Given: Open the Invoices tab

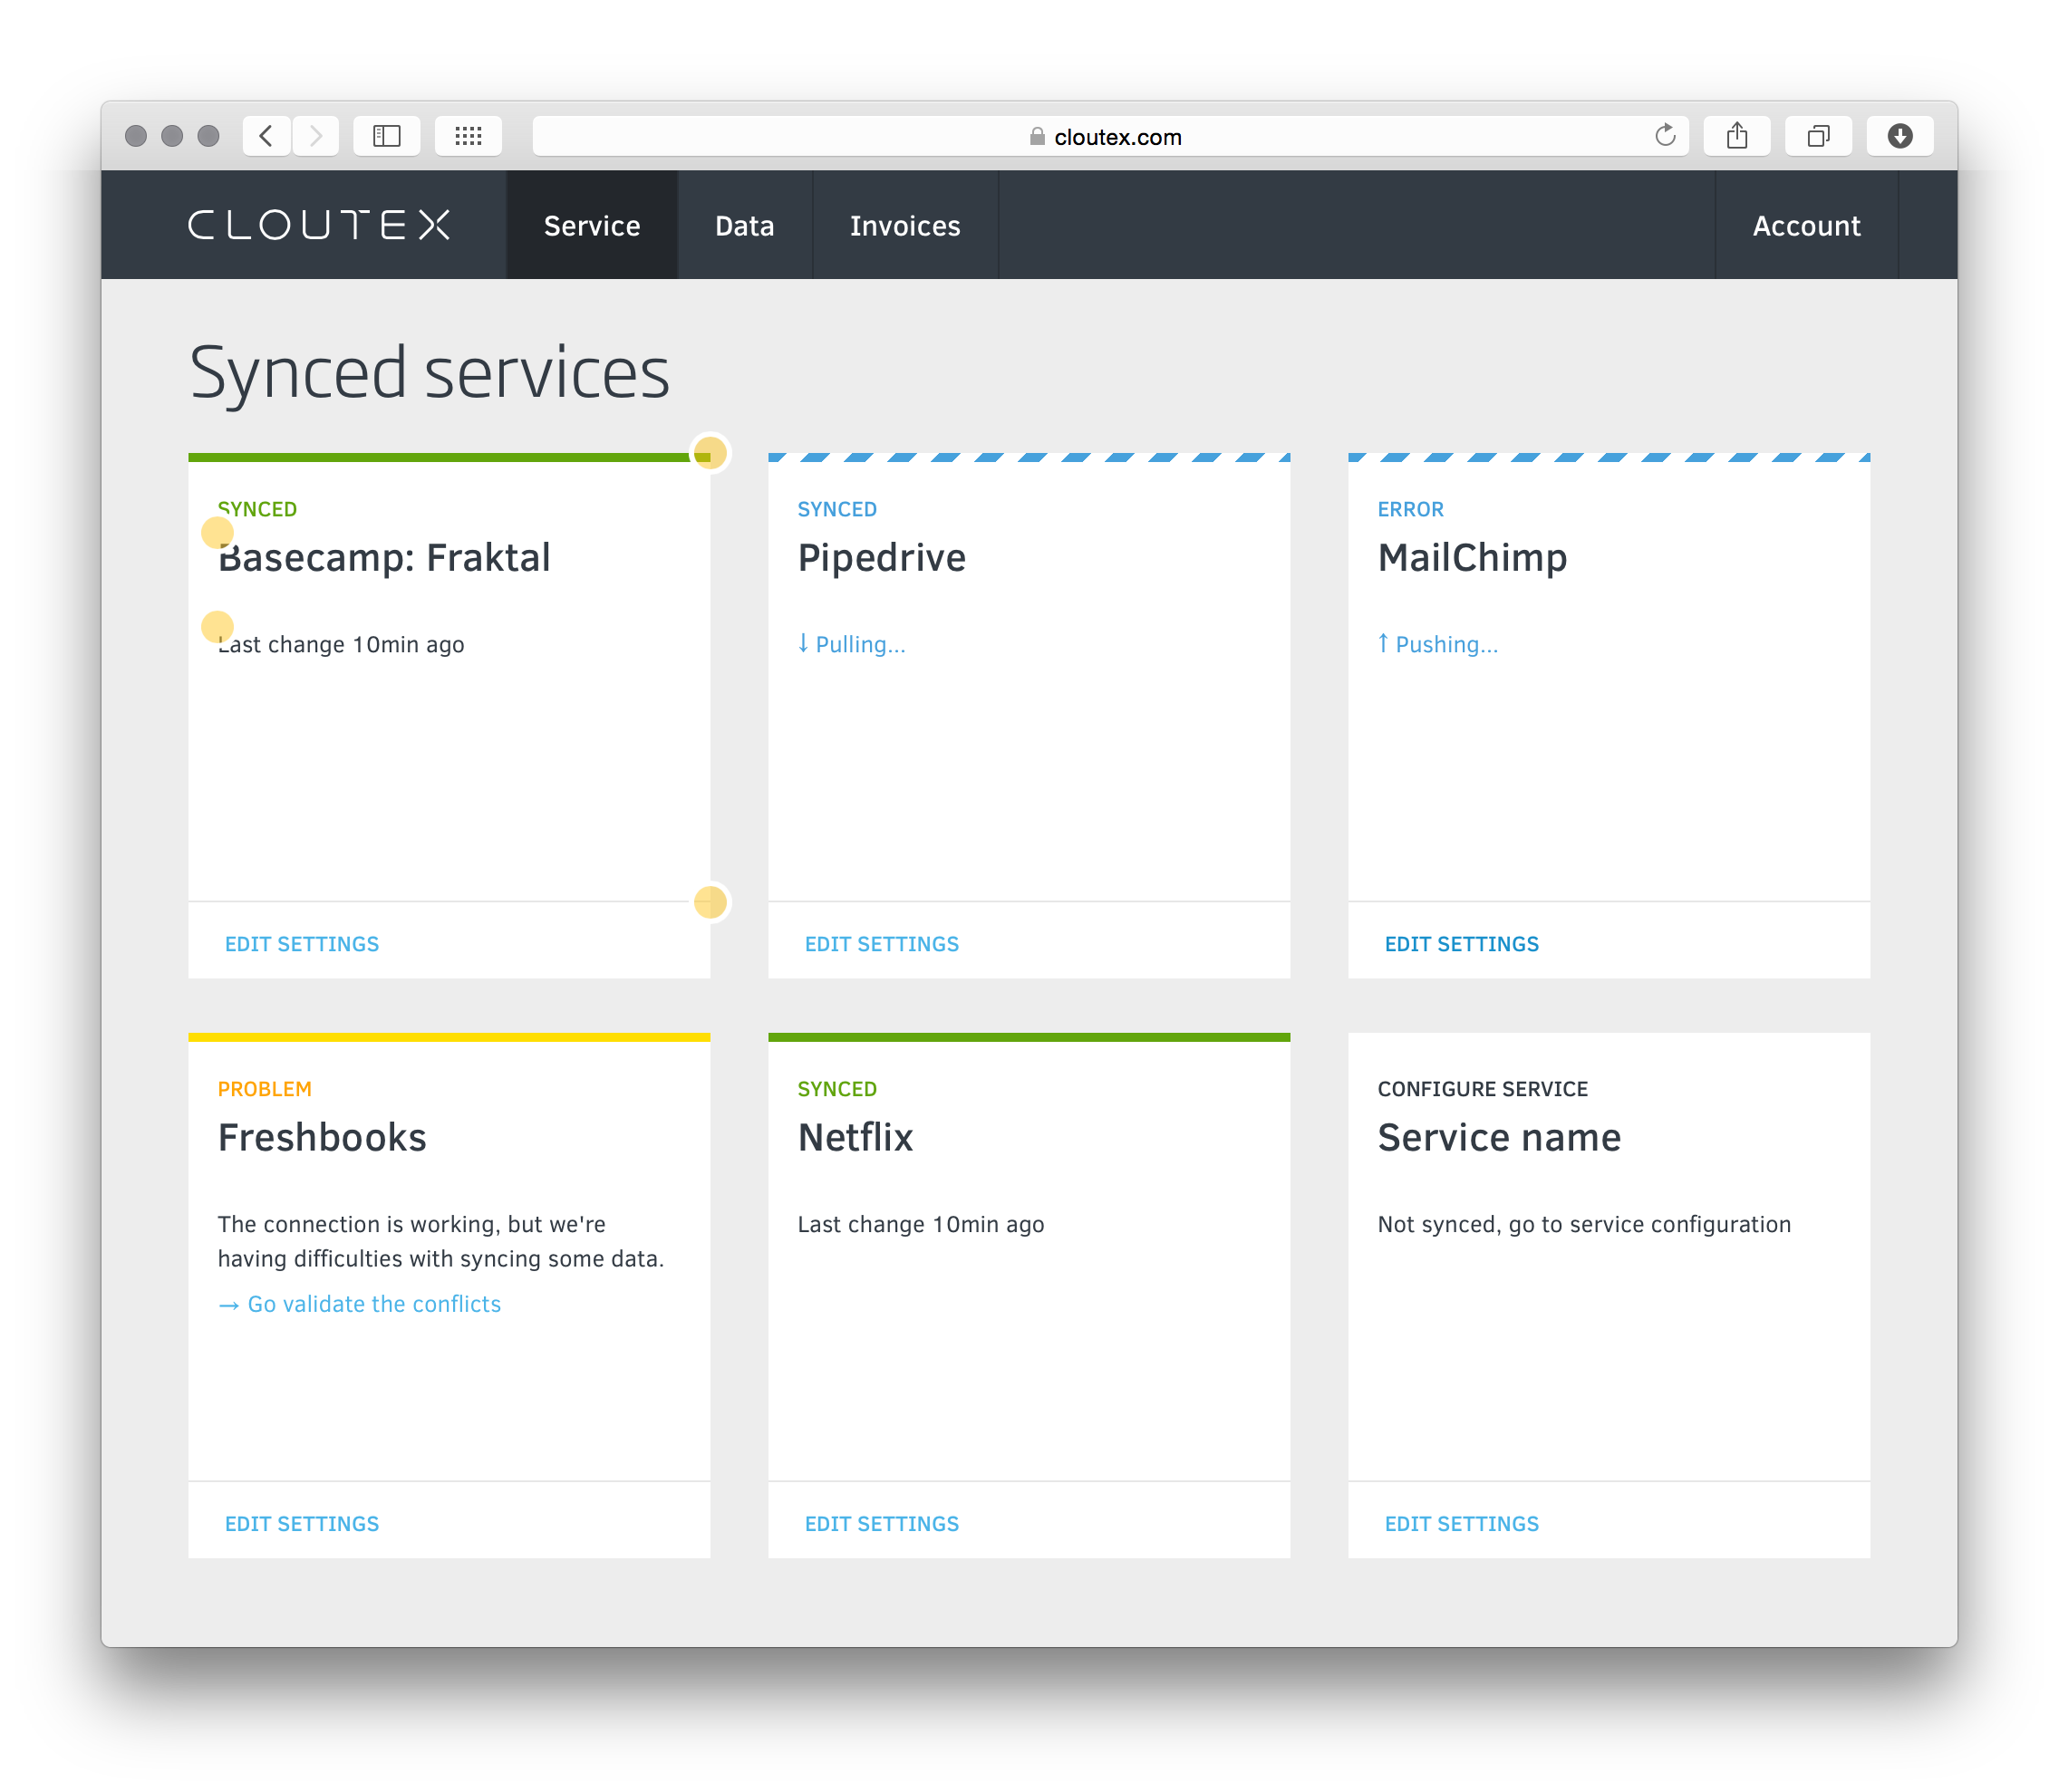Looking at the screenshot, I should pos(904,226).
